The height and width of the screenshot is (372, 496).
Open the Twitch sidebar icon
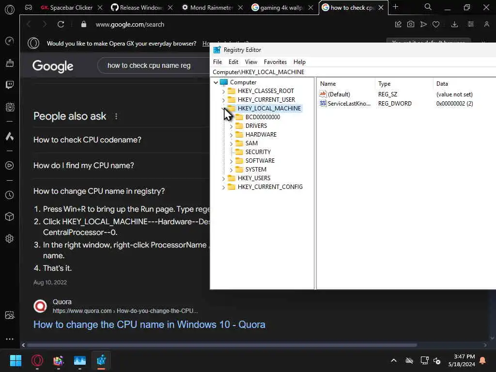[x=10, y=85]
